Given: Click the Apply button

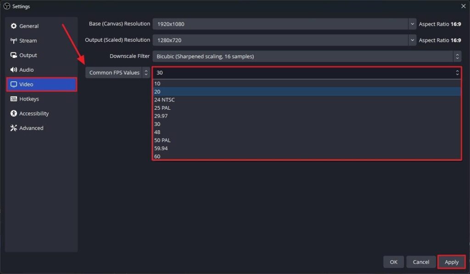Looking at the screenshot, I should [451, 262].
